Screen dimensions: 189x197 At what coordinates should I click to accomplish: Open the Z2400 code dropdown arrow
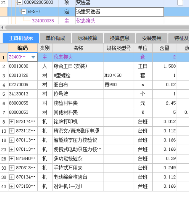[x=33, y=57]
